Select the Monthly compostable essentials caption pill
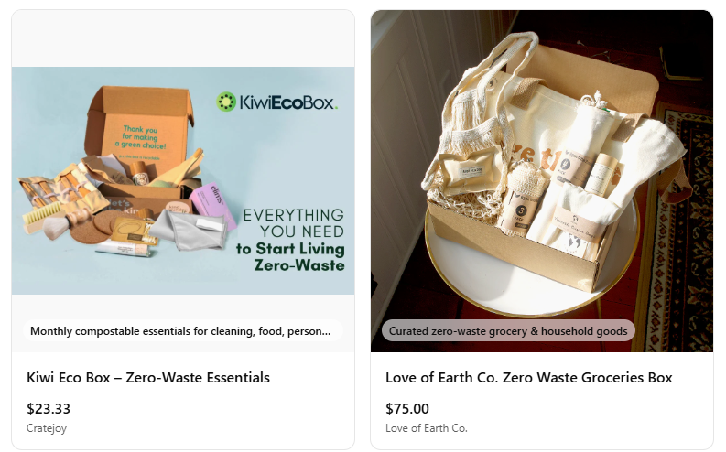The image size is (726, 452). click(x=183, y=331)
